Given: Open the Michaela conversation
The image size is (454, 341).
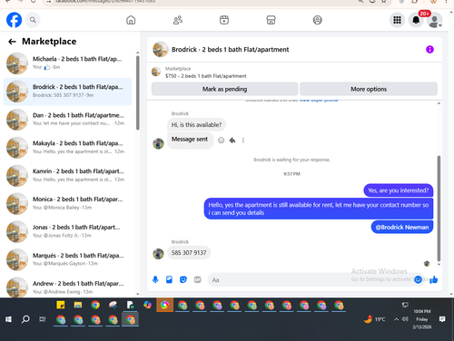Looking at the screenshot, I should coord(67,63).
